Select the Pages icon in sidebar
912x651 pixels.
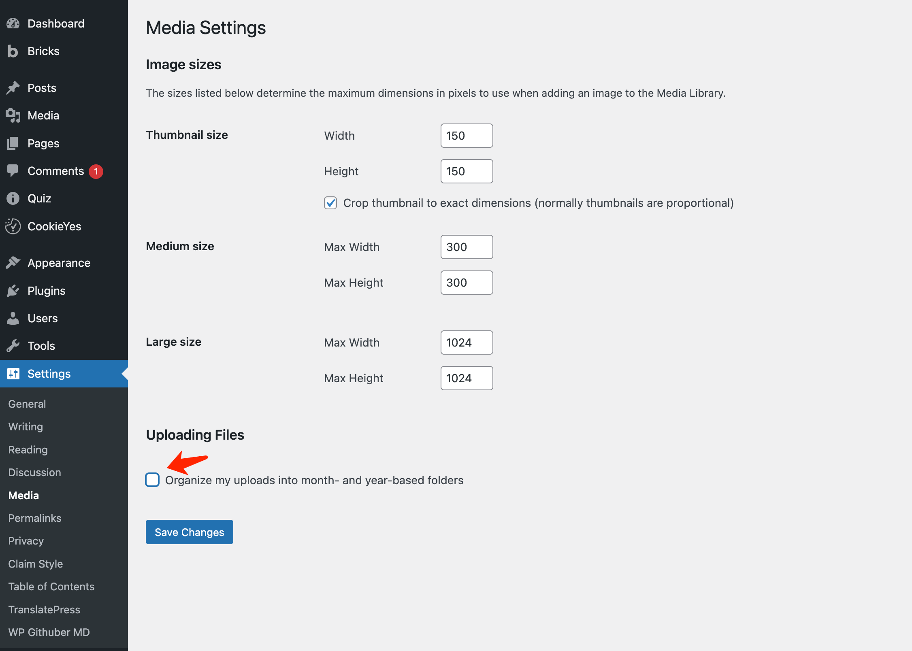[13, 143]
